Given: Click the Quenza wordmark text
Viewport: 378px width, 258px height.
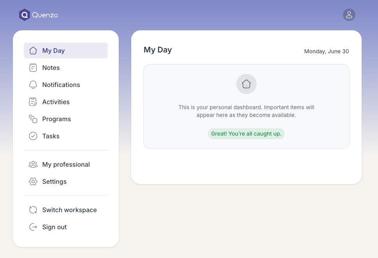Looking at the screenshot, I should point(45,15).
